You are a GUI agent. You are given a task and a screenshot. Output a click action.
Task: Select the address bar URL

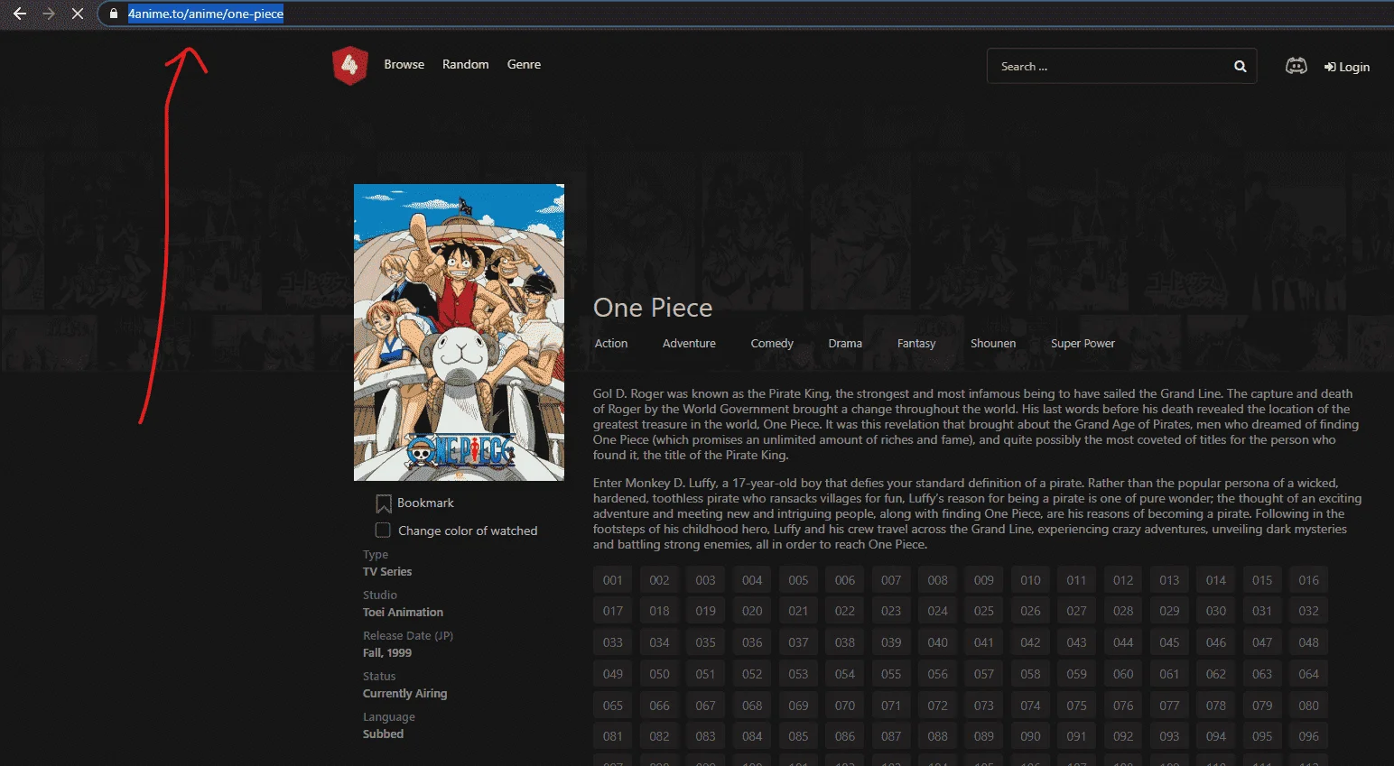pyautogui.click(x=206, y=14)
